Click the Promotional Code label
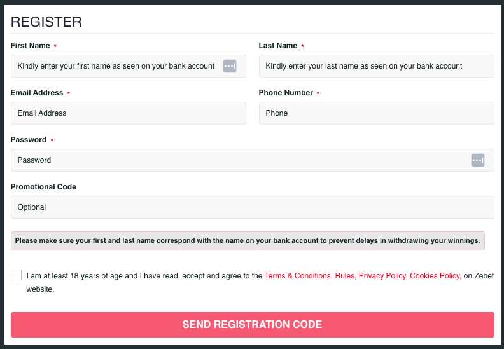This screenshot has height=349, width=504. (x=43, y=187)
